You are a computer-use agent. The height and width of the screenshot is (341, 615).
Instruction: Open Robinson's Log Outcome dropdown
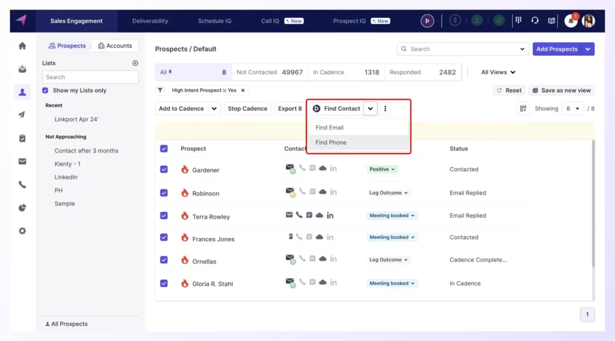[389, 193]
